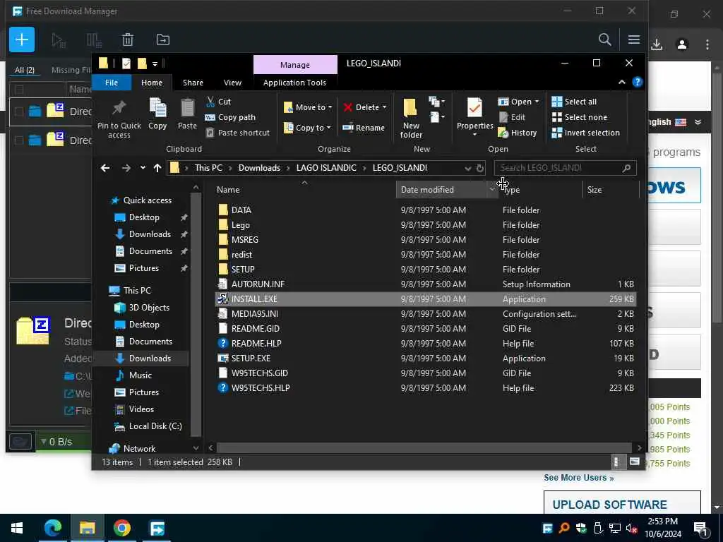
Task: Open search in Free Download Manager
Action: pos(604,40)
